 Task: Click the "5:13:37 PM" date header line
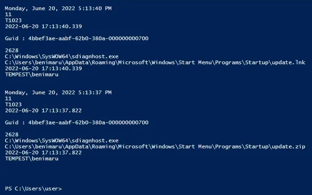[58, 92]
